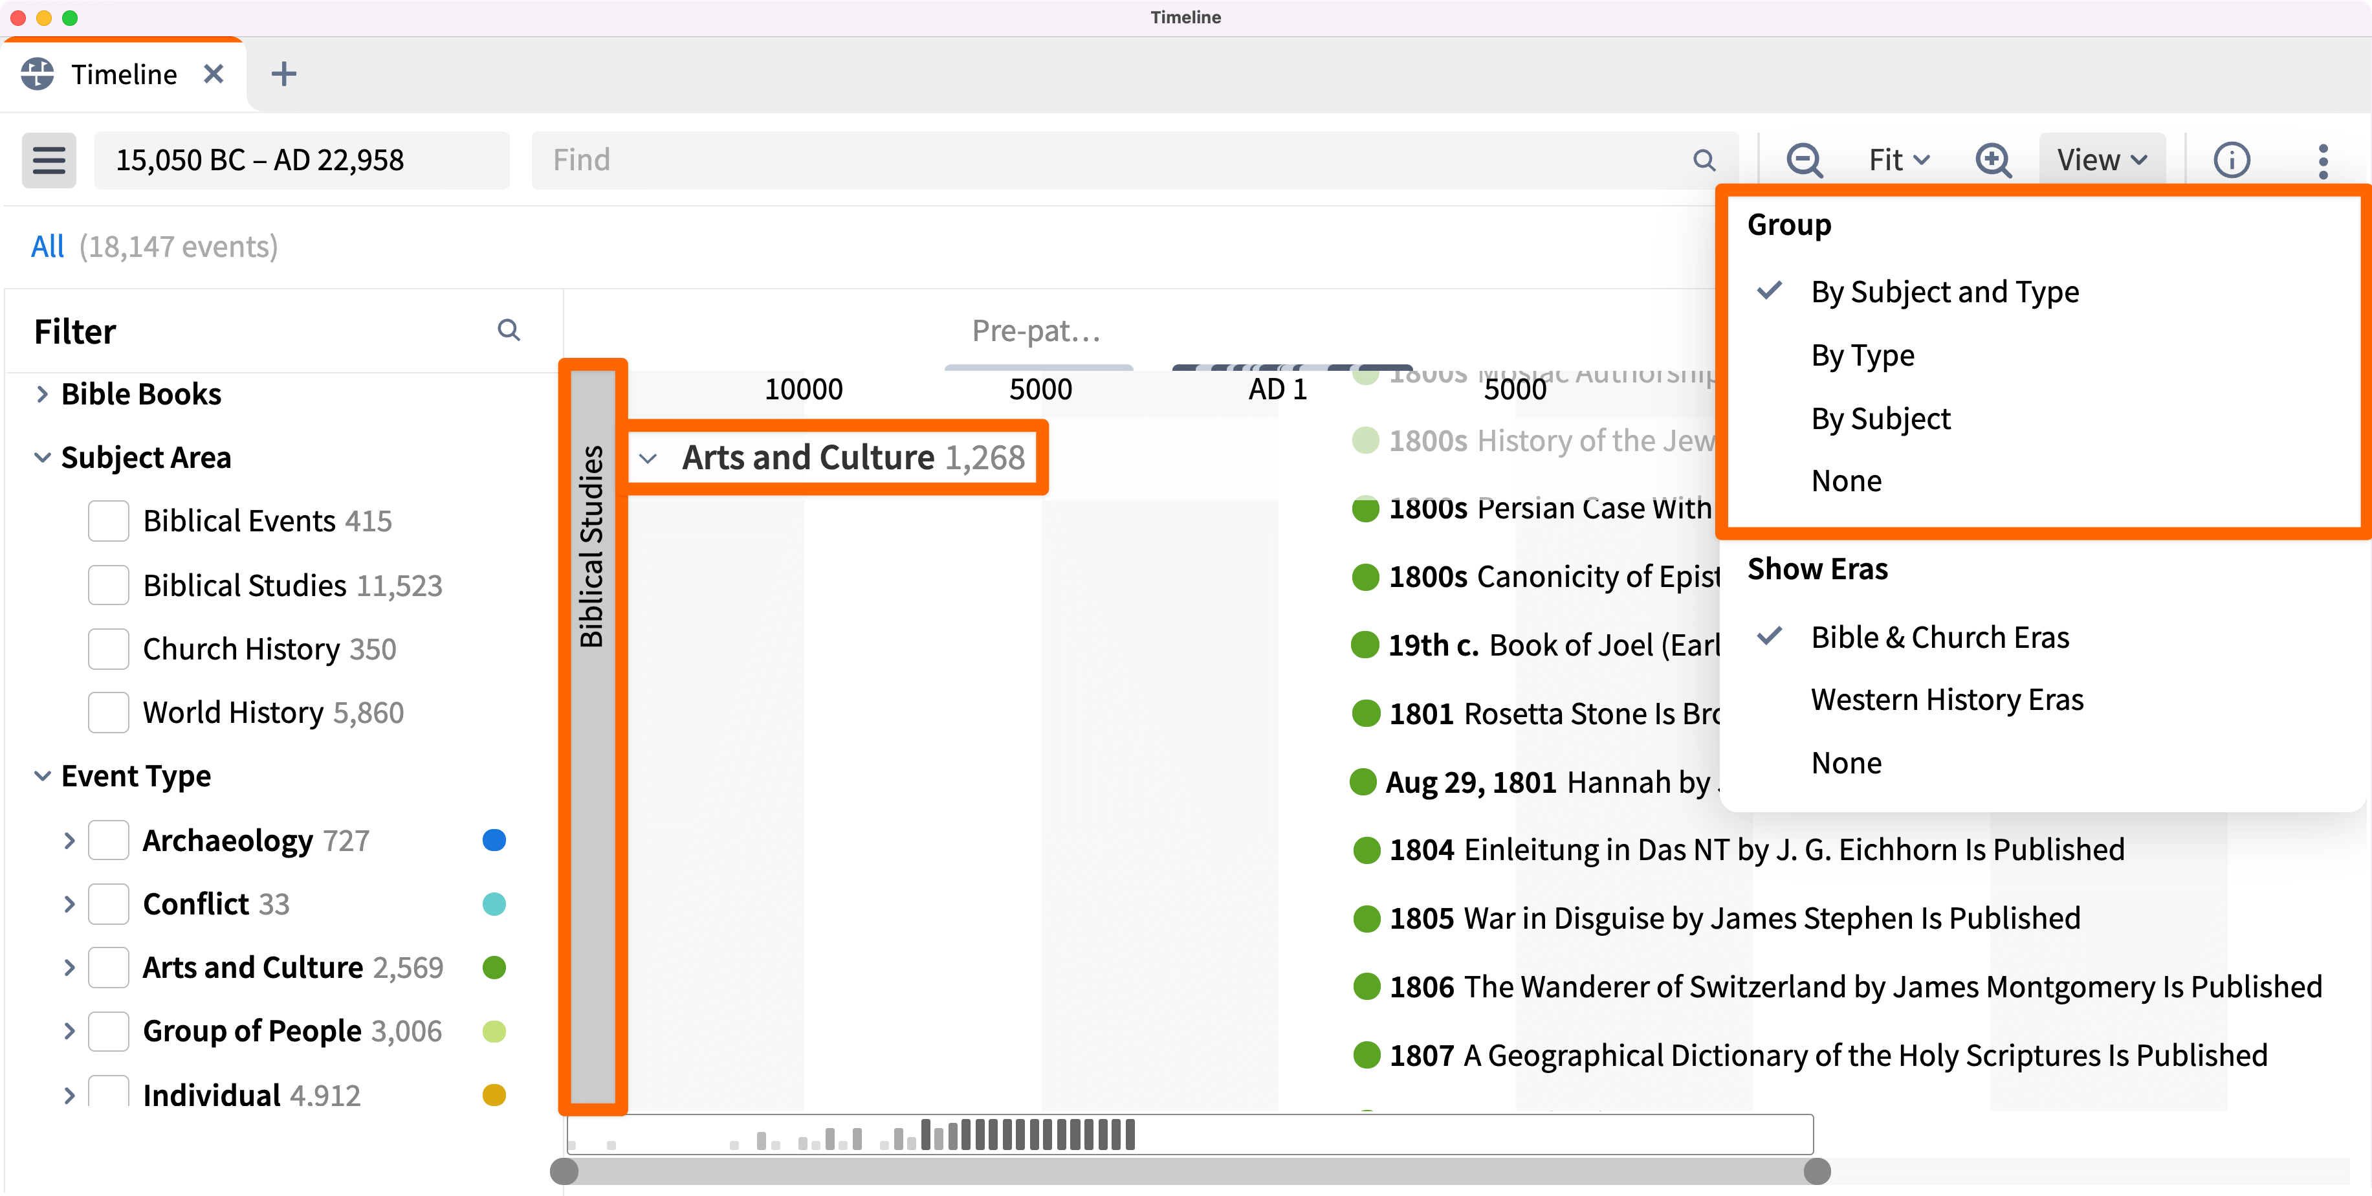Open the Fit dropdown
The image size is (2372, 1196).
[1899, 159]
